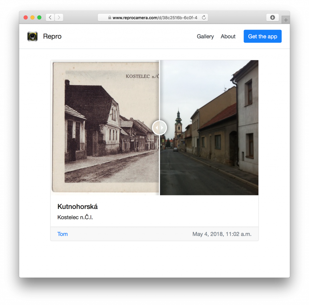The width and height of the screenshot is (309, 305).
Task: Minimize the window with the yellow button
Action: [33, 18]
